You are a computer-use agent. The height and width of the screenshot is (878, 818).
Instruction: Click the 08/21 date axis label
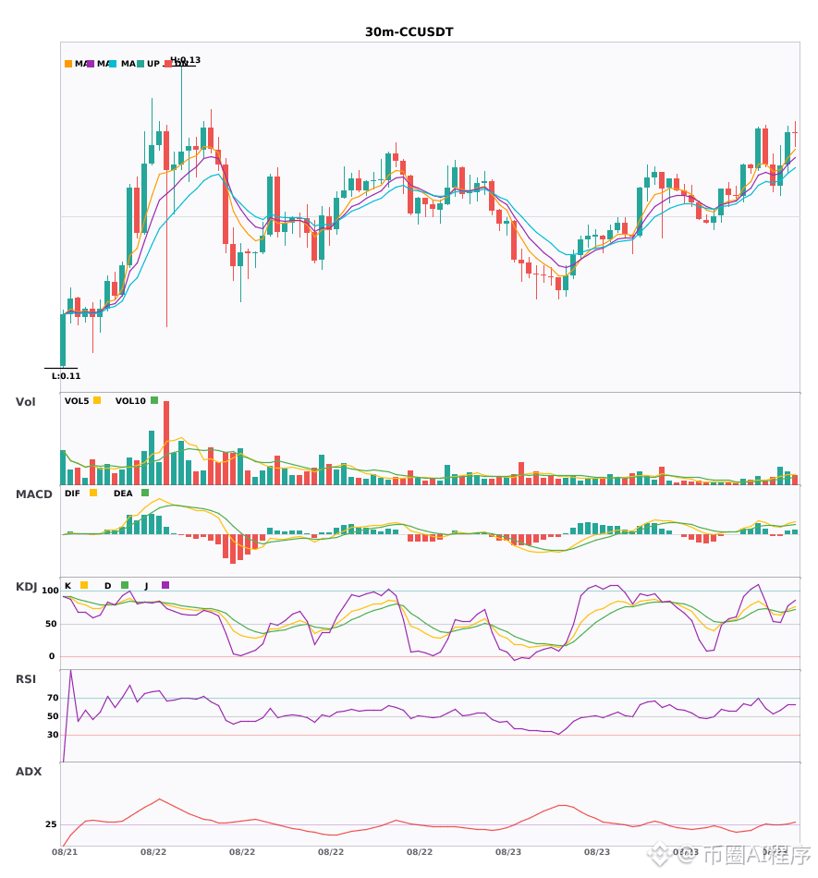click(x=65, y=852)
